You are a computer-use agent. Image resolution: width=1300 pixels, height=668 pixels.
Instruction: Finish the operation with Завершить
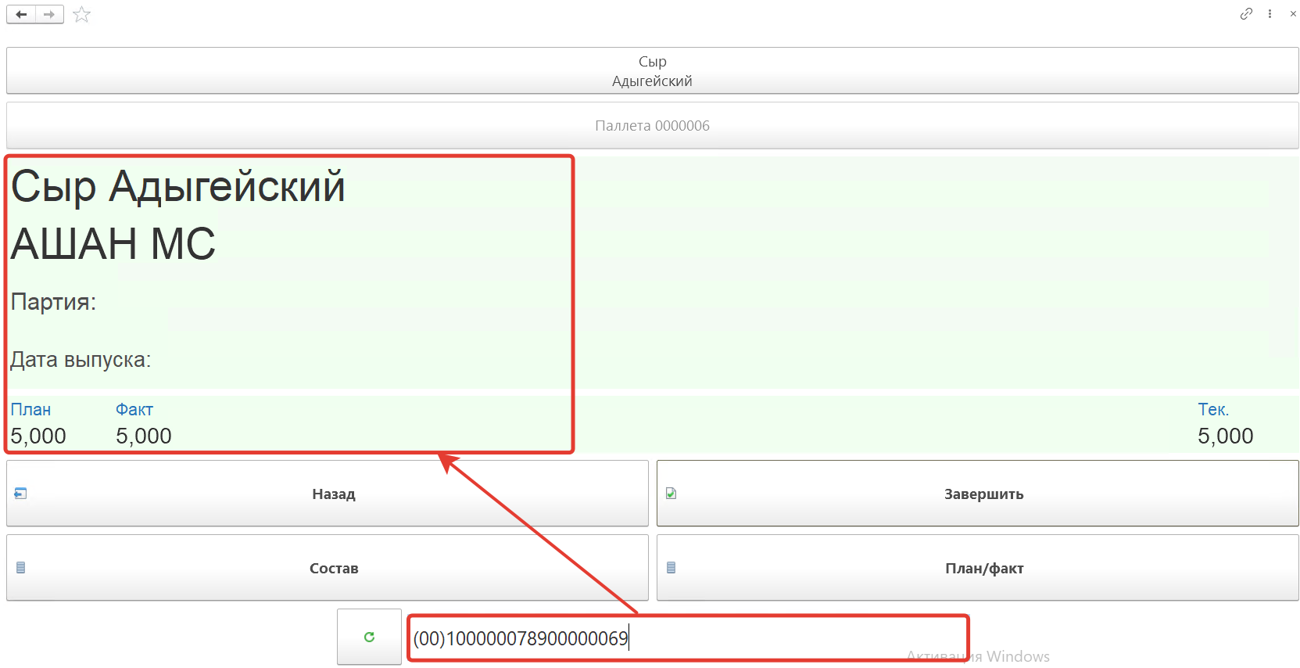[977, 494]
